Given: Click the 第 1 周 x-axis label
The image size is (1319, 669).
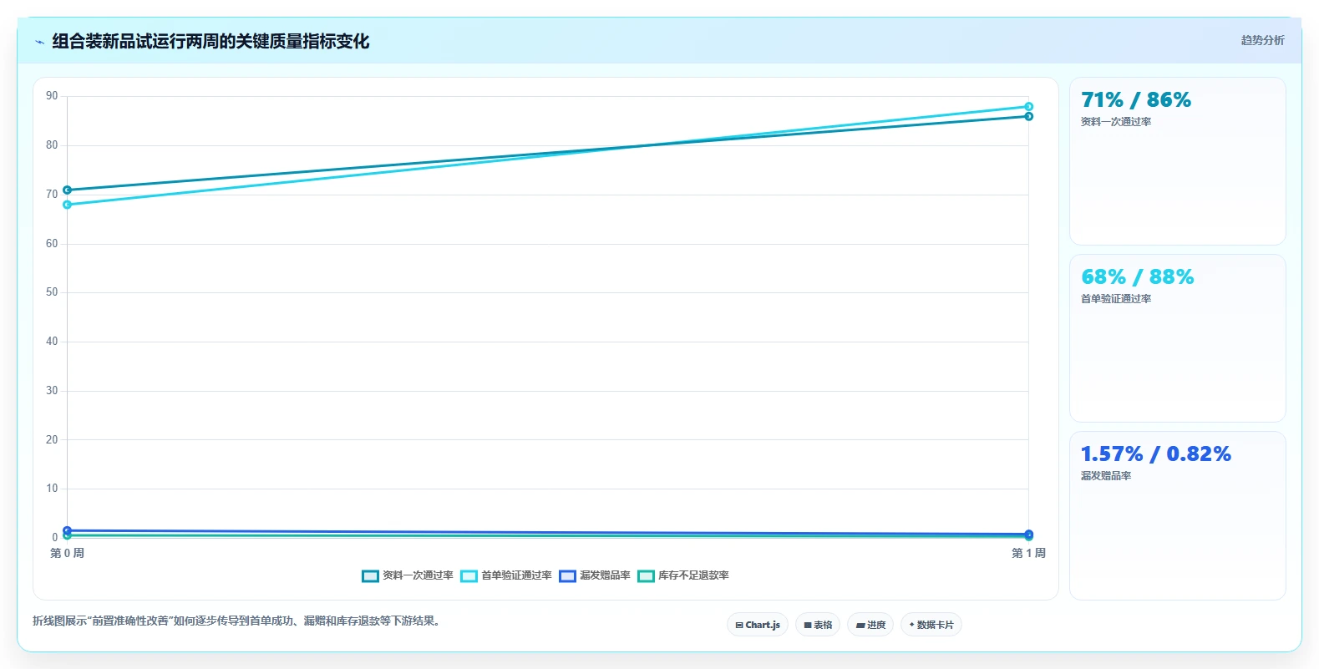Looking at the screenshot, I should pyautogui.click(x=1029, y=553).
